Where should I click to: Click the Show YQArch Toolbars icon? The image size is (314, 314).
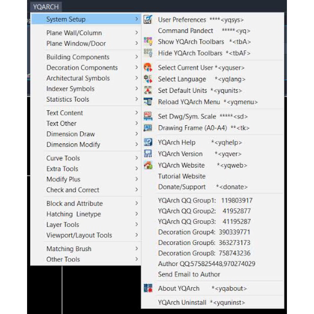[x=148, y=42]
